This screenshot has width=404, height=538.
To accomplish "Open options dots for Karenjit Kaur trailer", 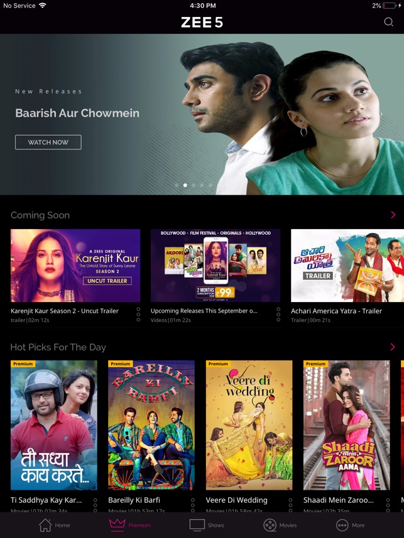I will click(138, 315).
